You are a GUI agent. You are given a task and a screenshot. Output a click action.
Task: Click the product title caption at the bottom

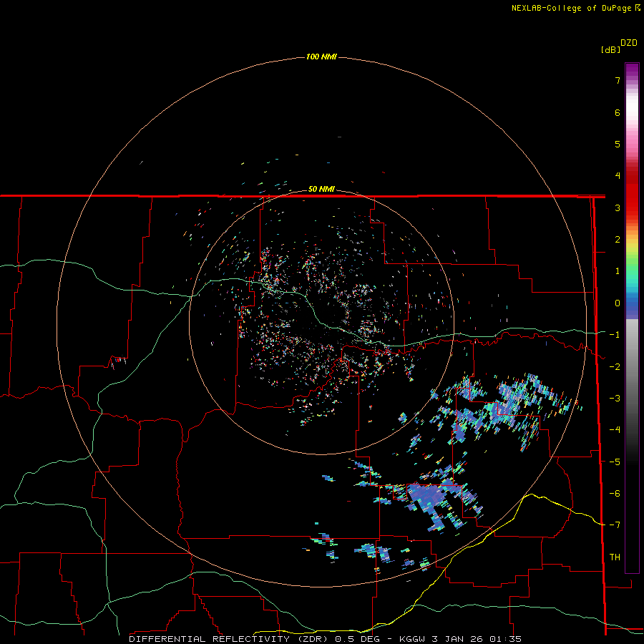(325, 639)
